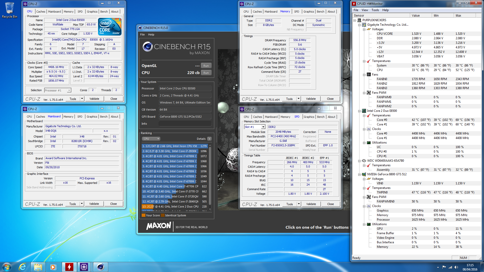This screenshot has width=484, height=272.
Task: Click the ranking list vertical scrollbar
Action: click(x=210, y=178)
